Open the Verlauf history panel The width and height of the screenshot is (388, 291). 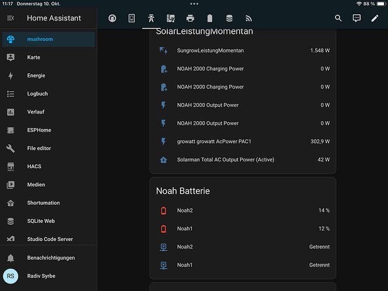click(48, 112)
